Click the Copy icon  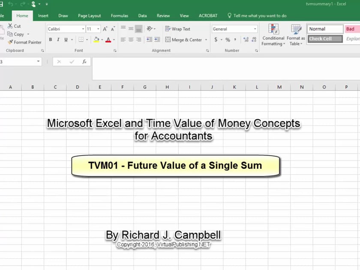[10, 34]
